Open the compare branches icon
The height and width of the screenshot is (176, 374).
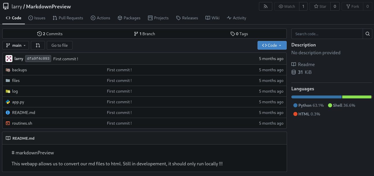[x=38, y=45]
